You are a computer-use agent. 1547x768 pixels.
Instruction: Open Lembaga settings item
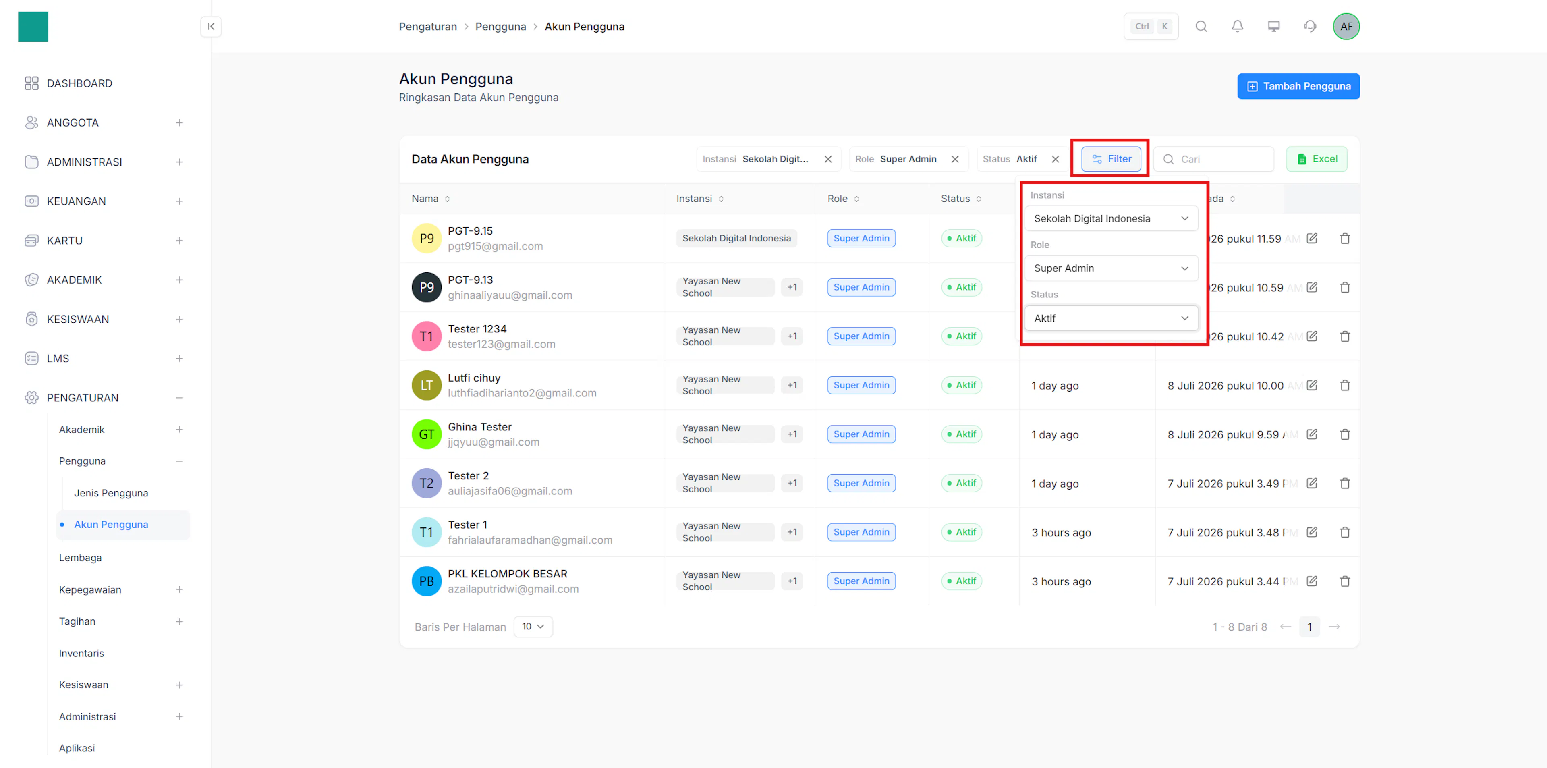coord(81,558)
